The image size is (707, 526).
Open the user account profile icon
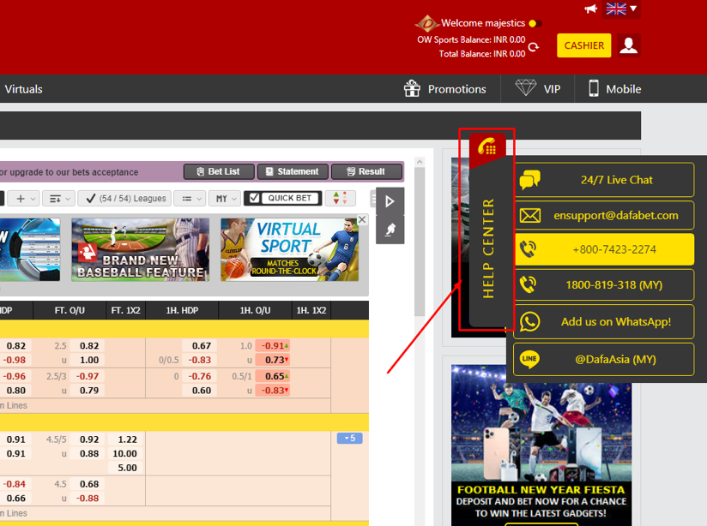tap(629, 45)
